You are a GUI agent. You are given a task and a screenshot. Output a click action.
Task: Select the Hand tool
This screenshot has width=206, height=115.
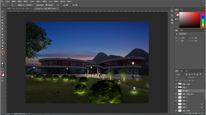(x=2, y=63)
